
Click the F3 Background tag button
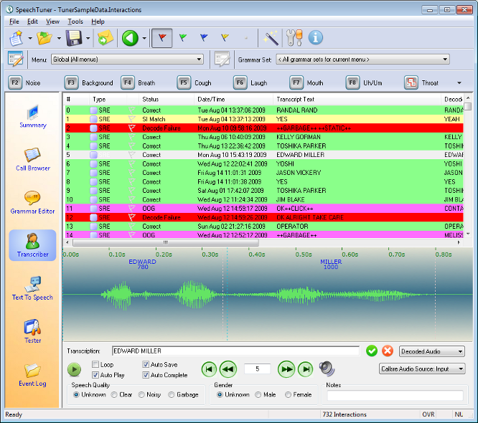pos(89,82)
